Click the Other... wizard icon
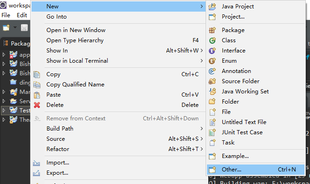This screenshot has width=310, height=184. tap(213, 170)
